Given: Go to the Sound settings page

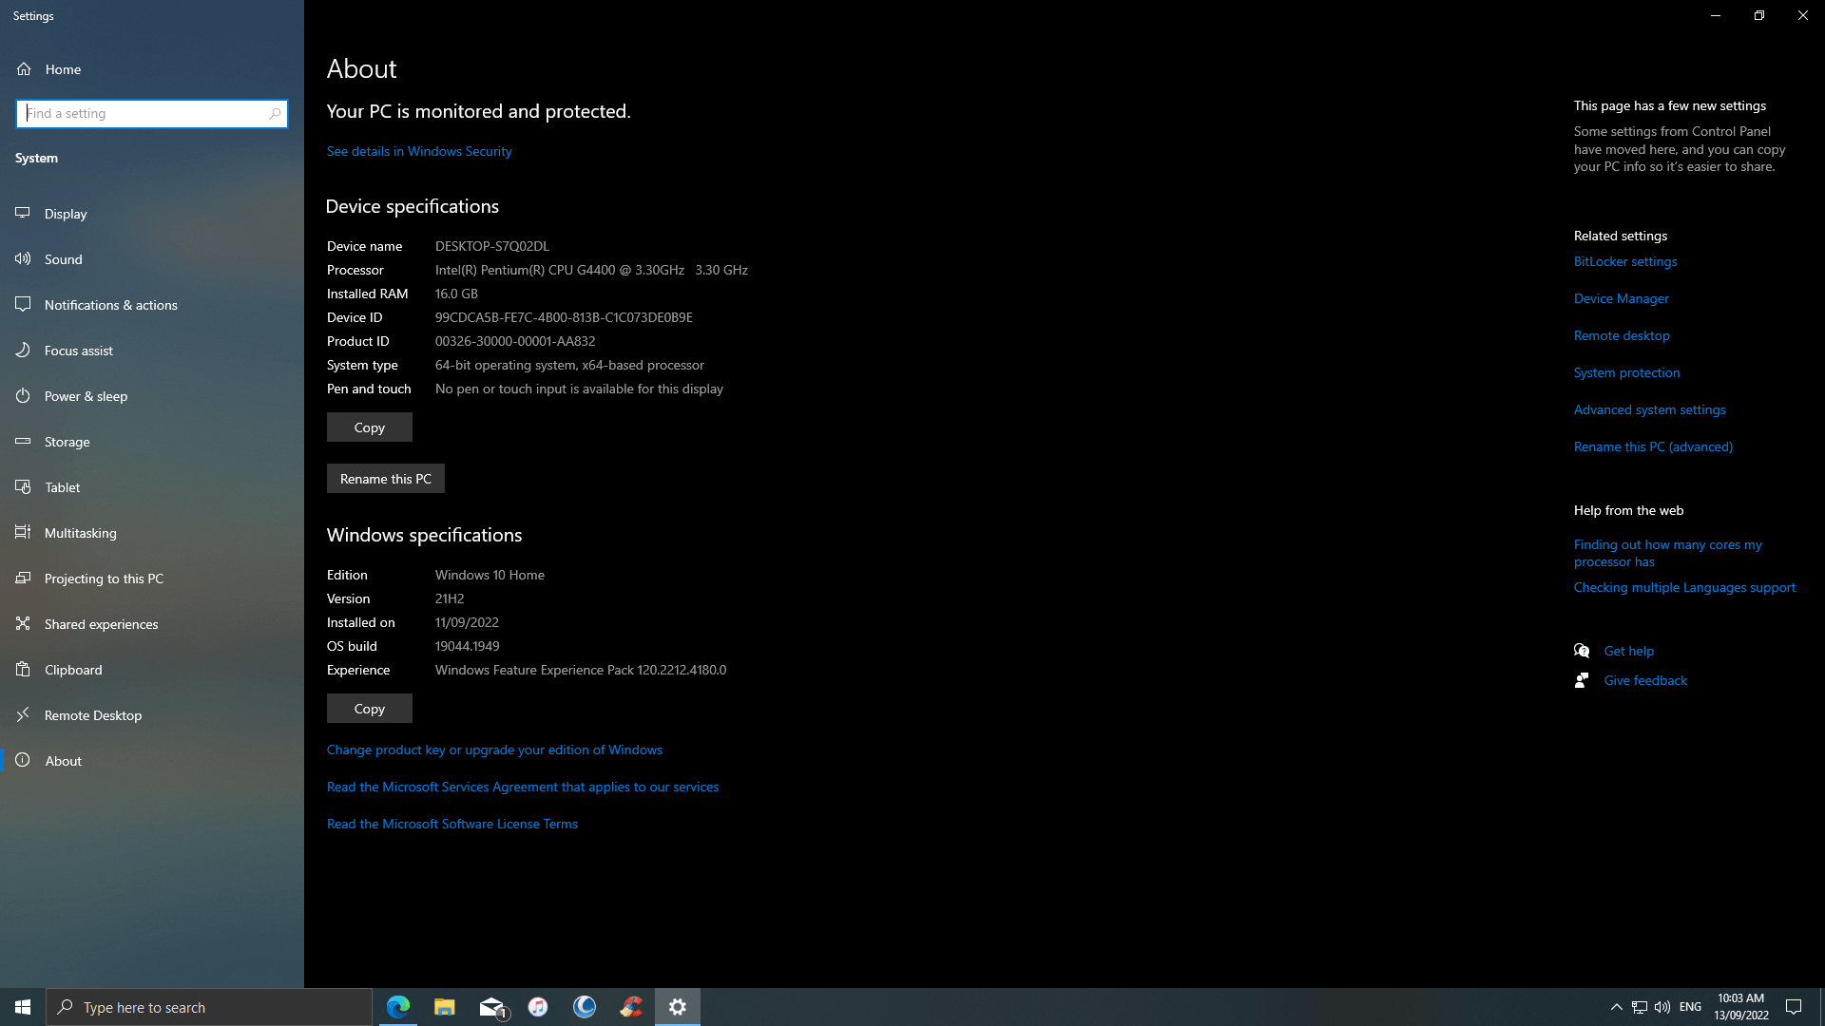Looking at the screenshot, I should 152,259.
